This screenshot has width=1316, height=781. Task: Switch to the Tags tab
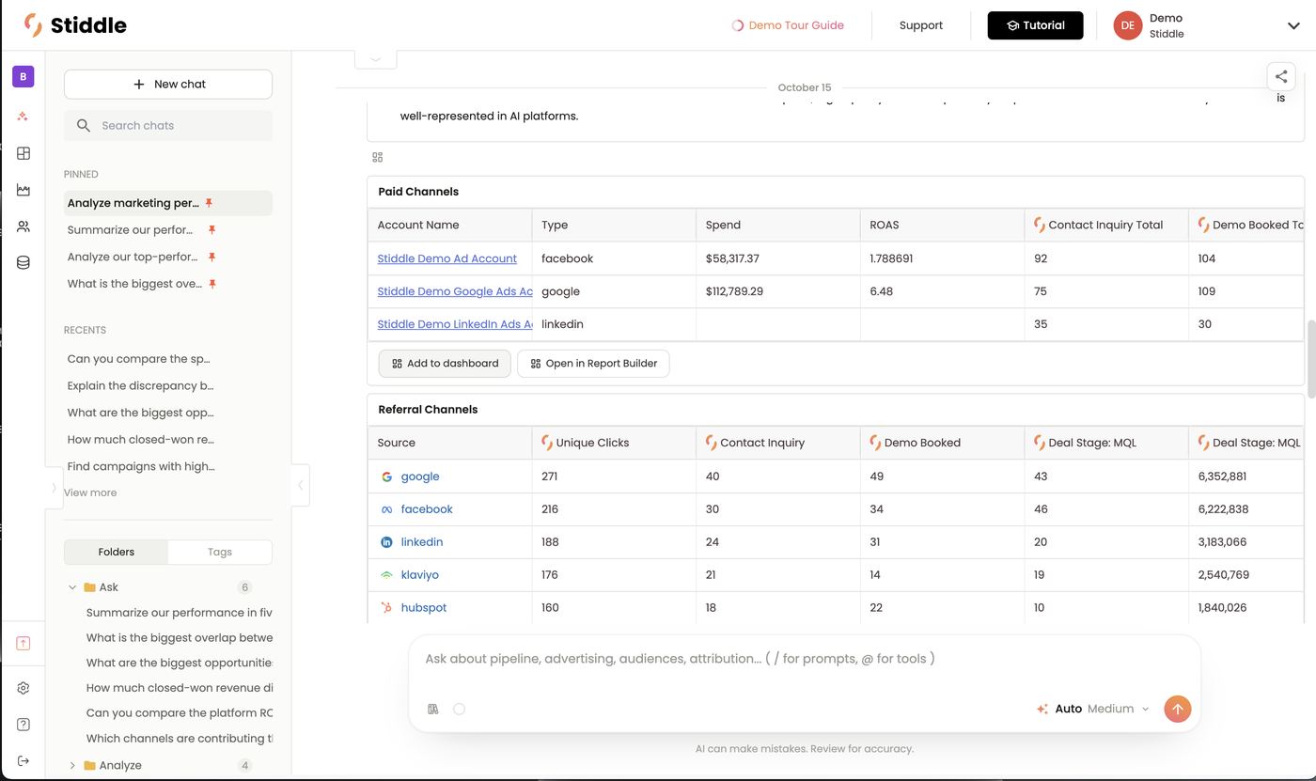pyautogui.click(x=220, y=552)
